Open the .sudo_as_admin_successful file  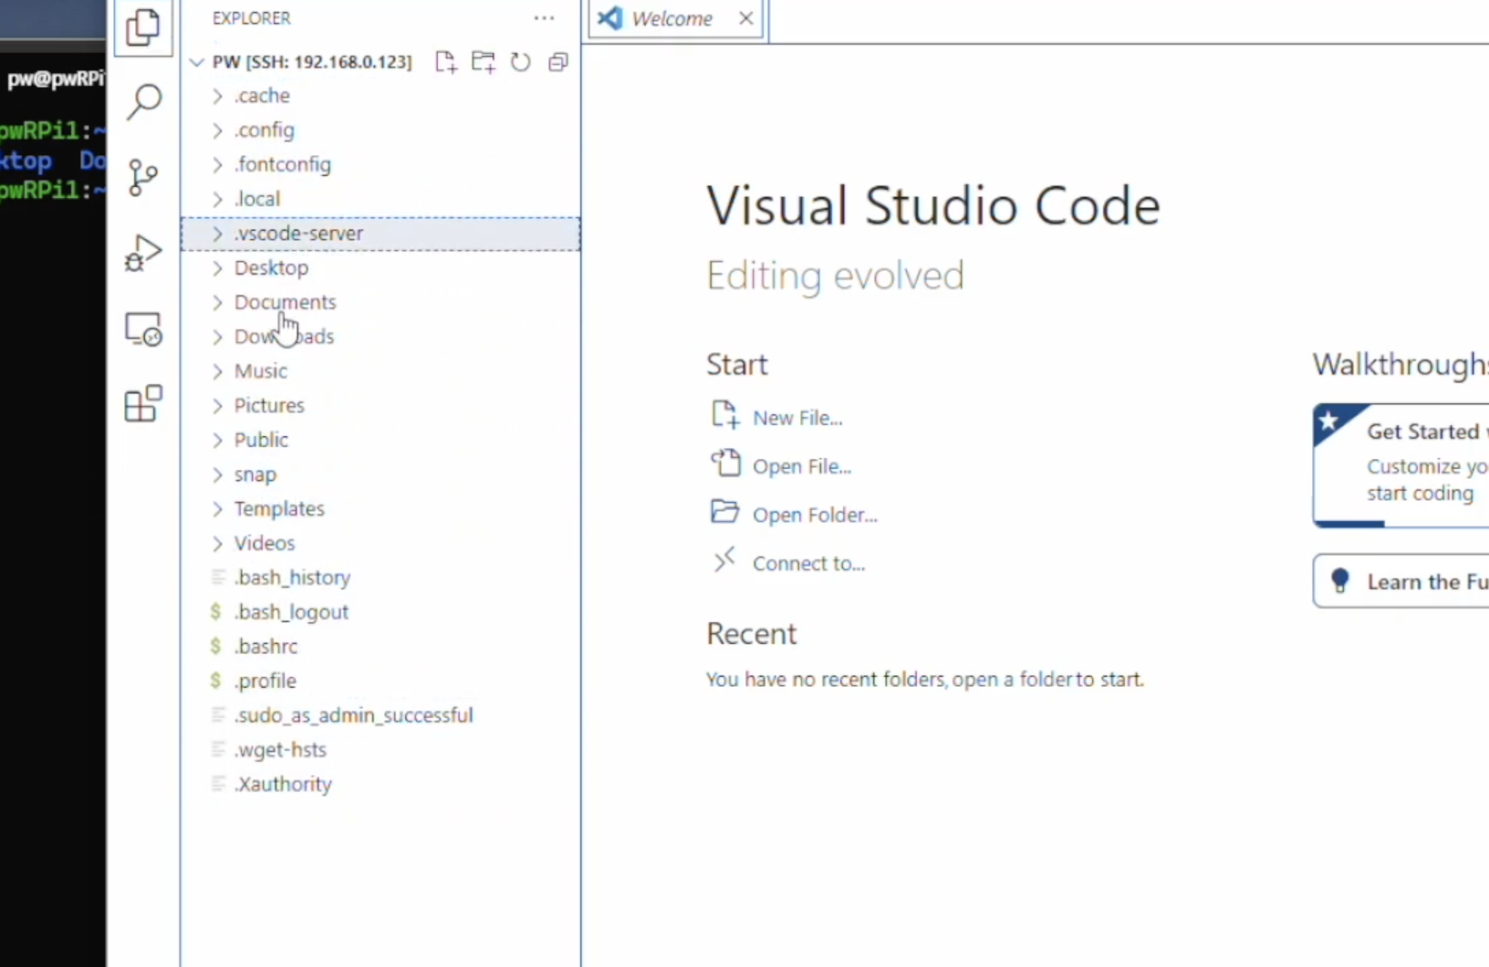pos(380,715)
